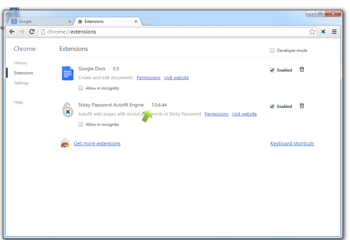Uncheck Enabled for Sticky Password Autofill Engine

pos(272,106)
